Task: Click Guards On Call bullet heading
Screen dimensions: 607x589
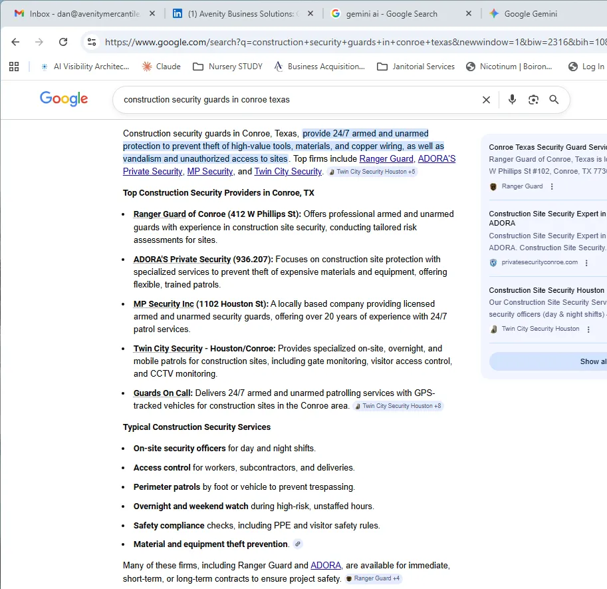Action: pyautogui.click(x=163, y=393)
